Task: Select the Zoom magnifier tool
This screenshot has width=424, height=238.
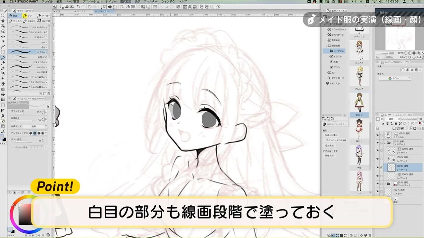Action: click(x=3, y=16)
